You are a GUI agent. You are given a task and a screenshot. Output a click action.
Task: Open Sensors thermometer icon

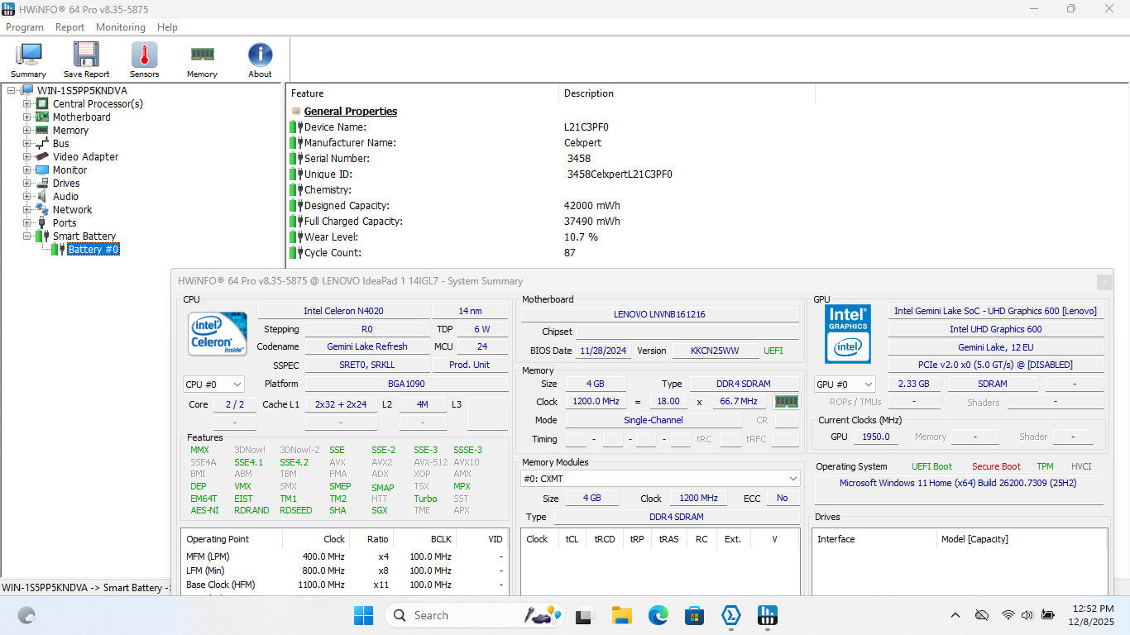(144, 56)
